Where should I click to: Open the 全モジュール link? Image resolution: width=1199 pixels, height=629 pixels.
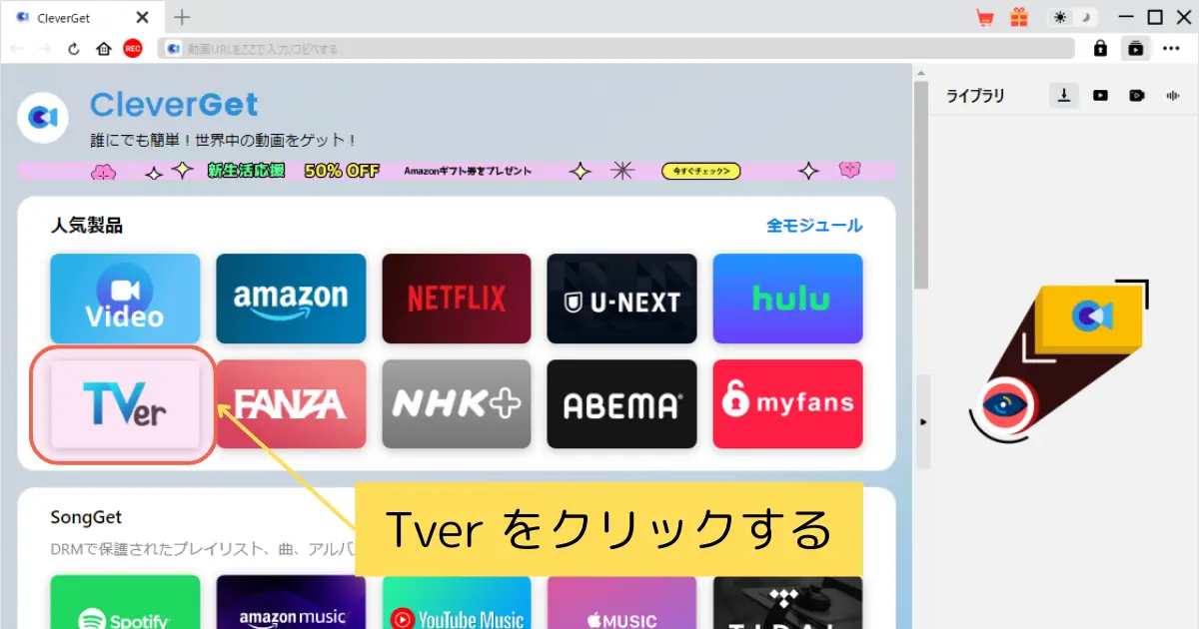814,226
